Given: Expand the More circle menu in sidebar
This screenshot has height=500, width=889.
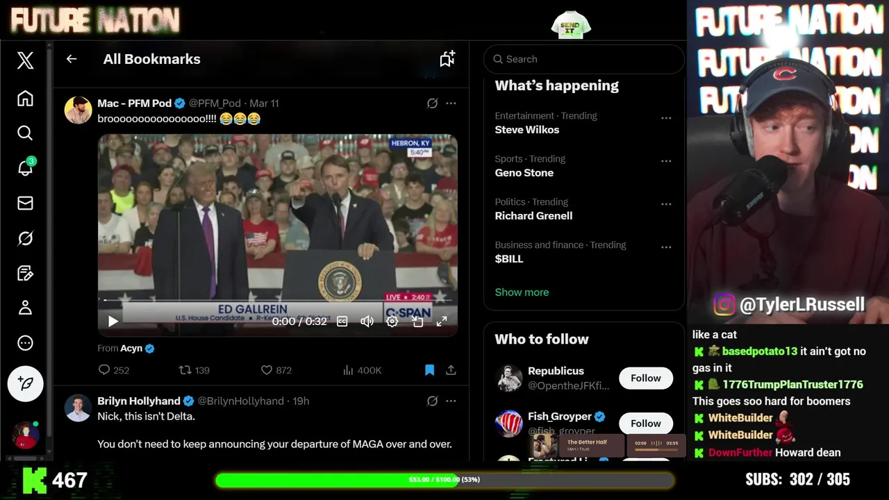Looking at the screenshot, I should [x=25, y=343].
